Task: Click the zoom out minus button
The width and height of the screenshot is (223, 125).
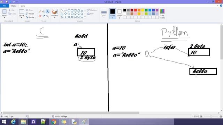Action: 201,116
